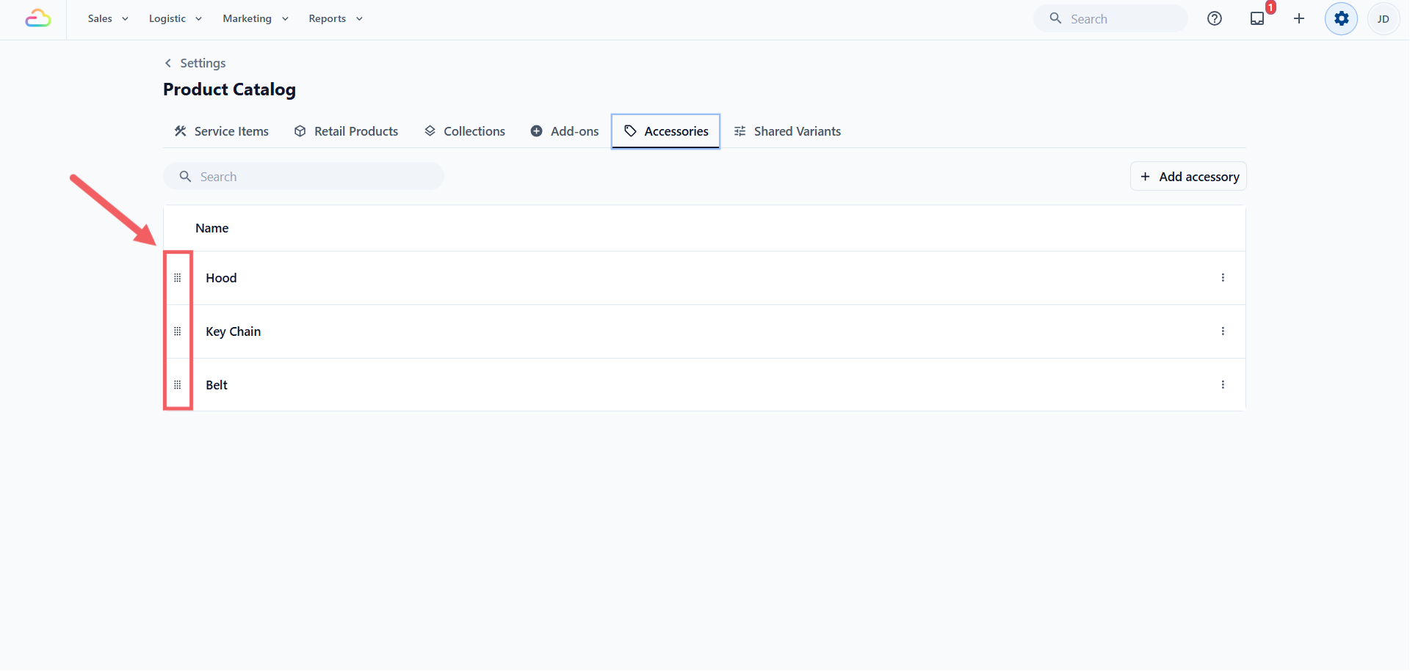This screenshot has width=1410, height=671.
Task: Switch to the Collections tab
Action: pyautogui.click(x=465, y=131)
